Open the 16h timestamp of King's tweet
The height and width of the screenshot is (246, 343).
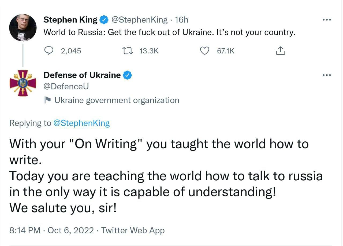click(x=181, y=20)
